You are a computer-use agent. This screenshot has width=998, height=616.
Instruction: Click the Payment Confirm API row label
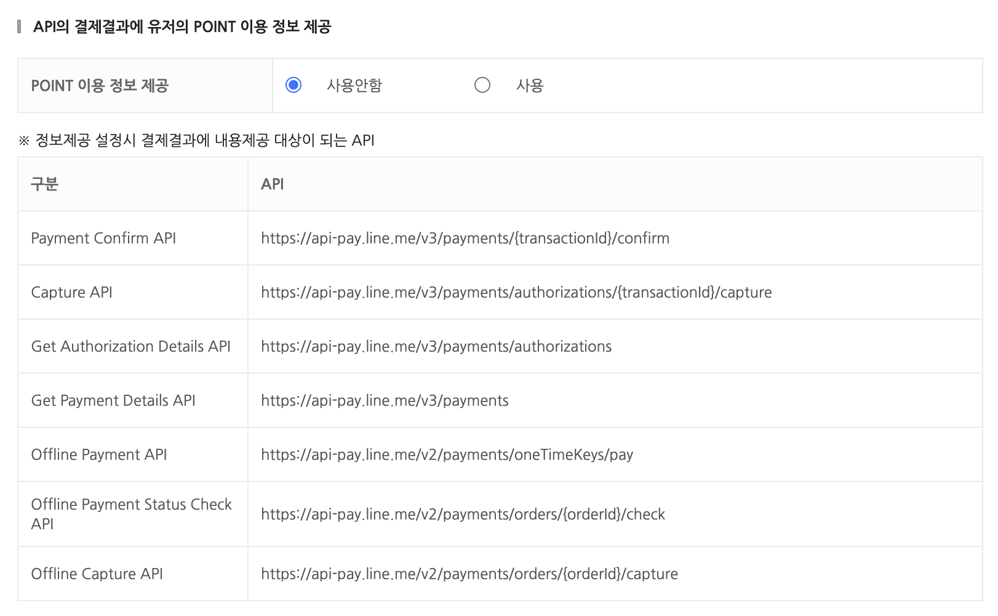pos(103,239)
